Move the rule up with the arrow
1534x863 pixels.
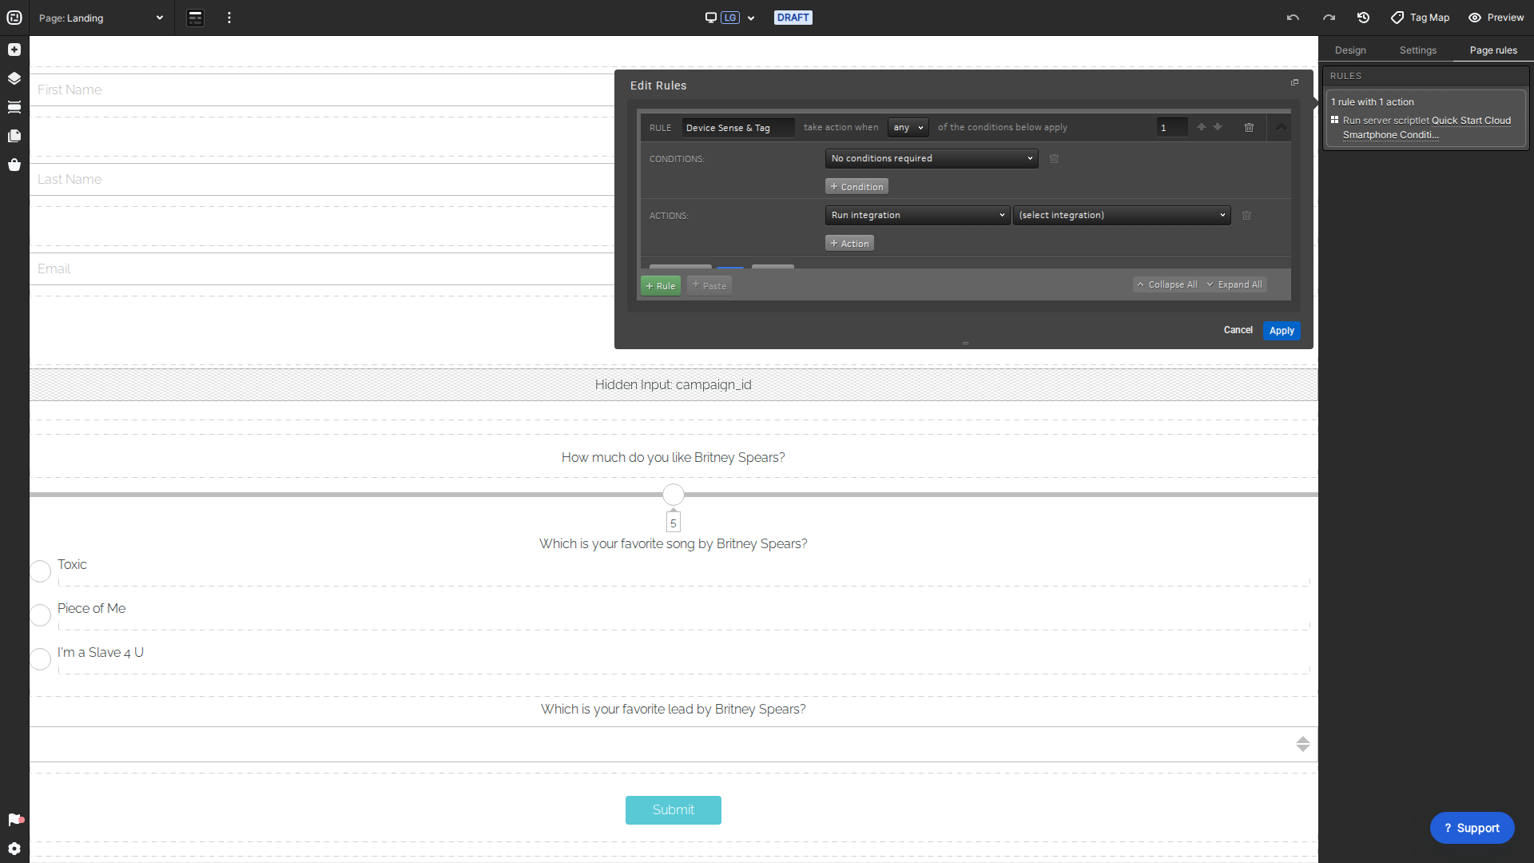1202,127
